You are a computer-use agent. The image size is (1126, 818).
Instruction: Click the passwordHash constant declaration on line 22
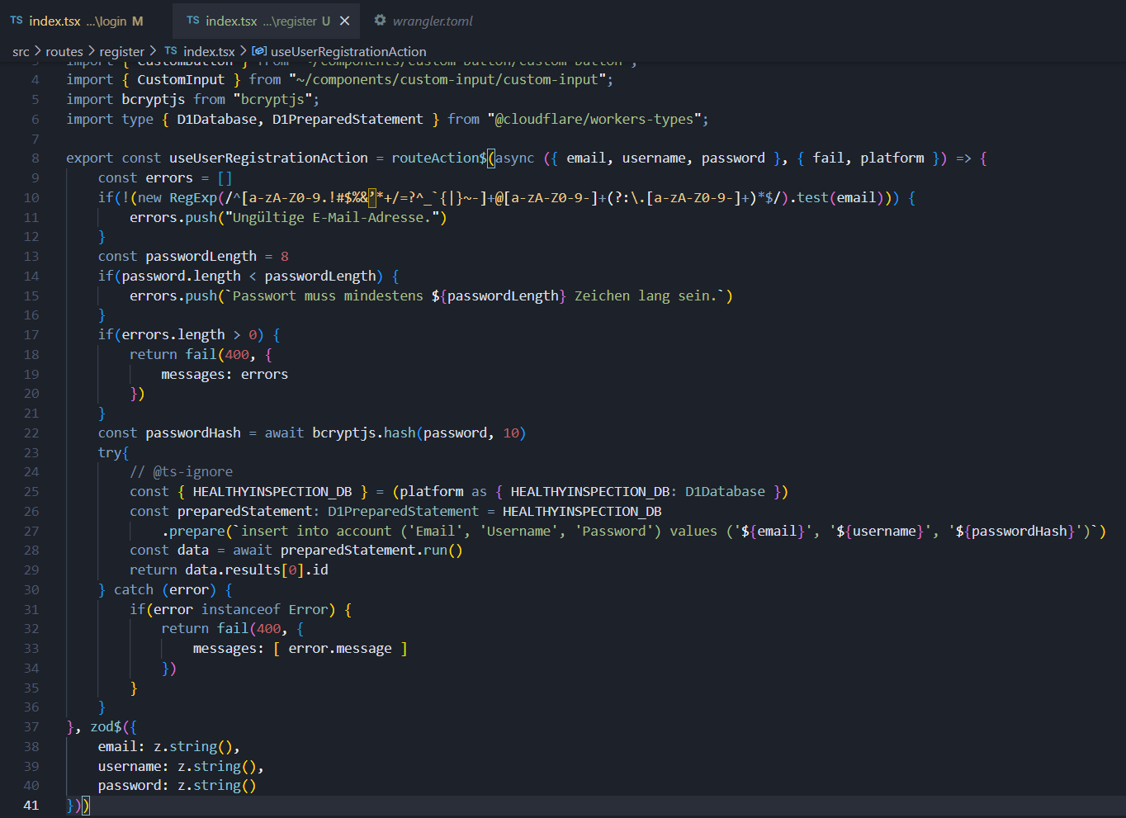tap(193, 433)
